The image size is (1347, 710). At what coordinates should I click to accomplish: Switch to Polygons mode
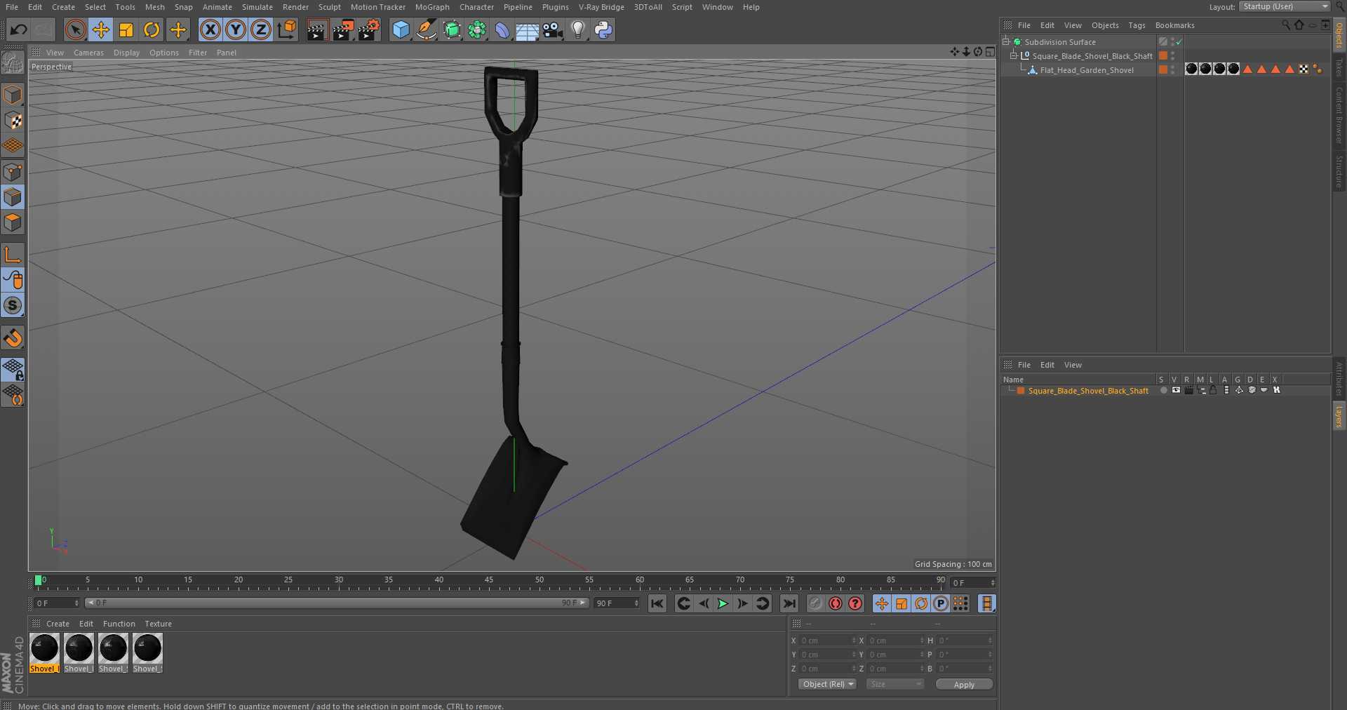tap(13, 223)
